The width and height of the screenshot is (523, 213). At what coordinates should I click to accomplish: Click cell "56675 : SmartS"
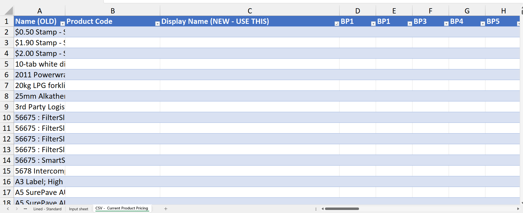coord(39,160)
